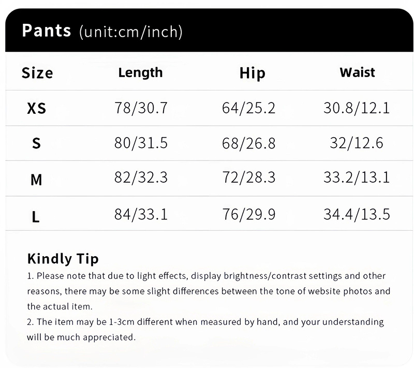Click the S hip value 68/26.8
Viewport: 414px width, 368px height.
[248, 143]
